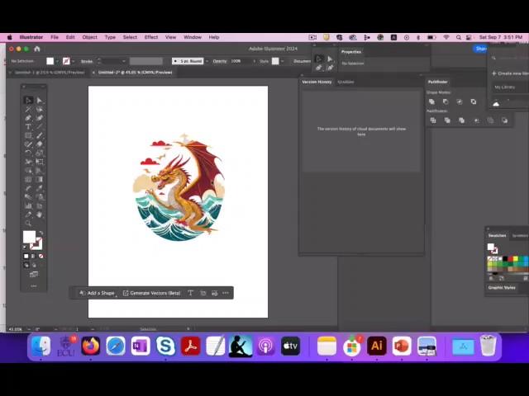Click the blue Share button
529x396 pixels.
click(480, 49)
